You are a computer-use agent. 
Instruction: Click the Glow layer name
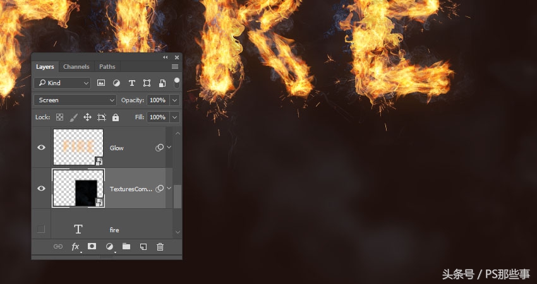pos(116,148)
